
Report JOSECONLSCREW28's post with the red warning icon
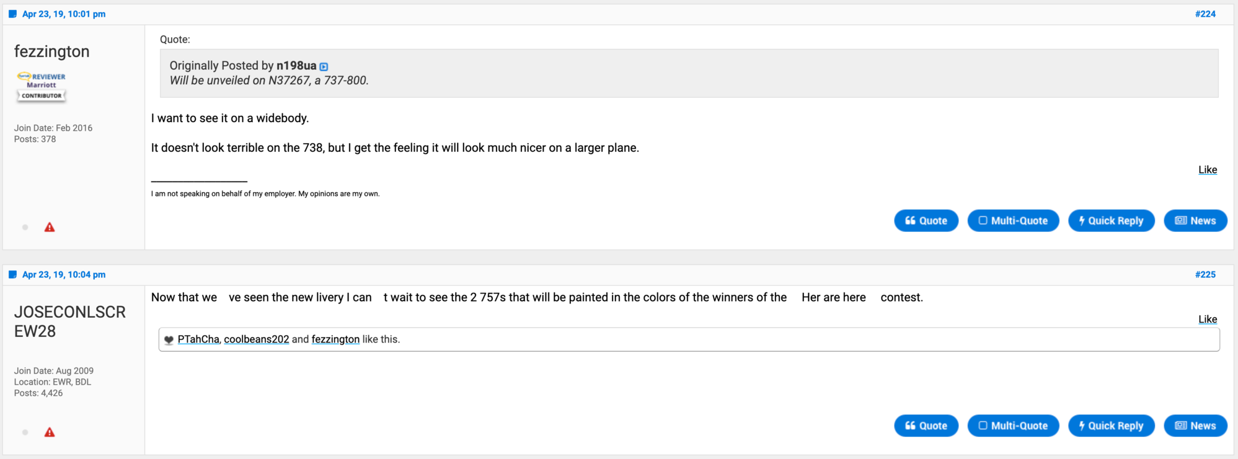50,432
